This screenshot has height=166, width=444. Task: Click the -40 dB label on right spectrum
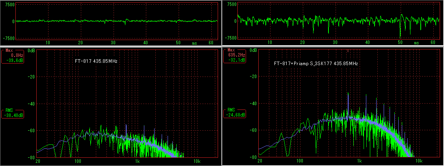(254, 104)
